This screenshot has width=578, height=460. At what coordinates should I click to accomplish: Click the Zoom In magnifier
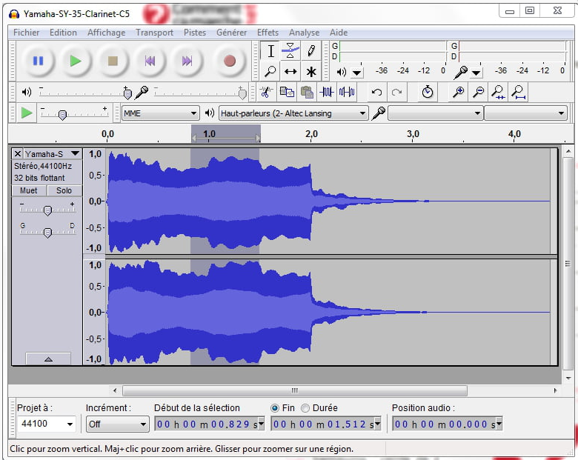458,92
